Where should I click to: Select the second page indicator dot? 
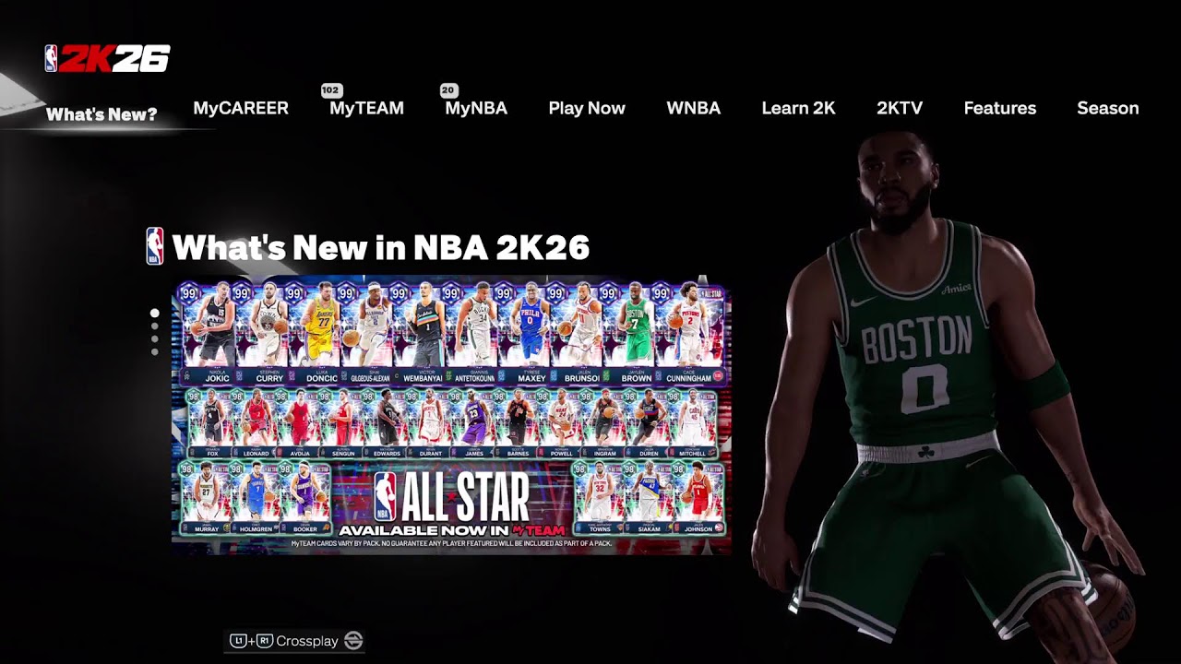154,326
